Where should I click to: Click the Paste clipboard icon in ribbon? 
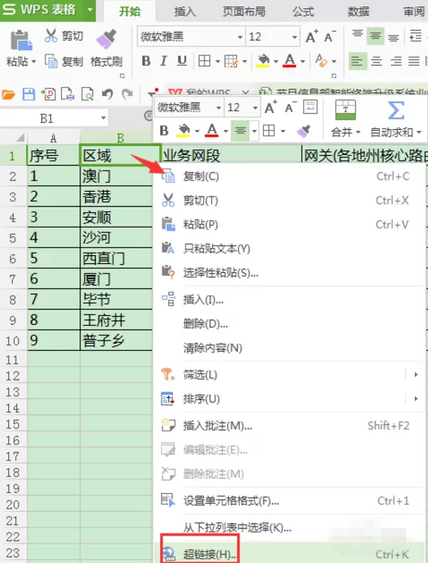tap(21, 40)
